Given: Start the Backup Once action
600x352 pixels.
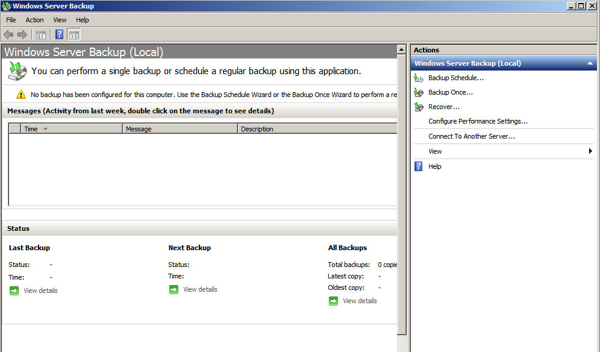Looking at the screenshot, I should click(x=451, y=92).
